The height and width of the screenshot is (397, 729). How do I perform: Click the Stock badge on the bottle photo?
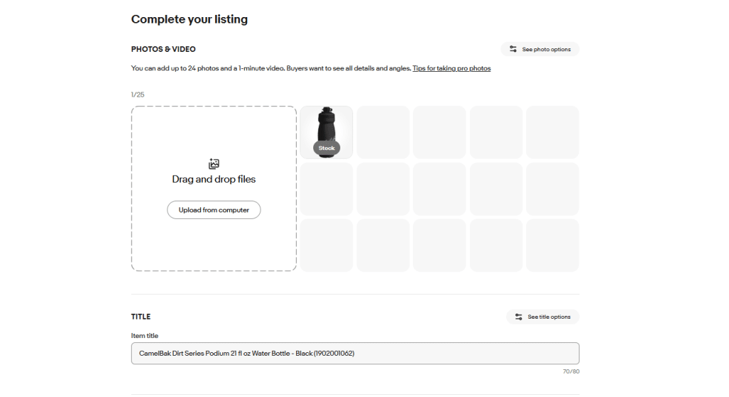326,148
